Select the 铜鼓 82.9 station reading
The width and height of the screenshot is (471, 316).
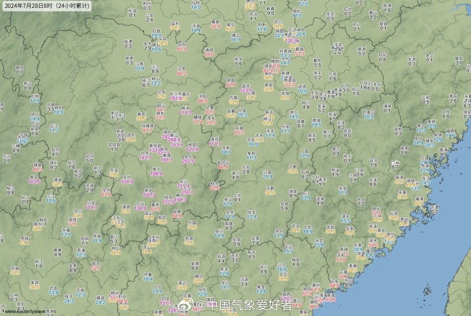click(231, 82)
